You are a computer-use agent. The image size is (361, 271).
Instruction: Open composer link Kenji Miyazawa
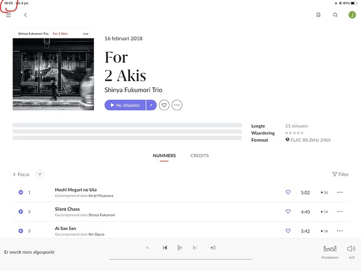click(100, 196)
